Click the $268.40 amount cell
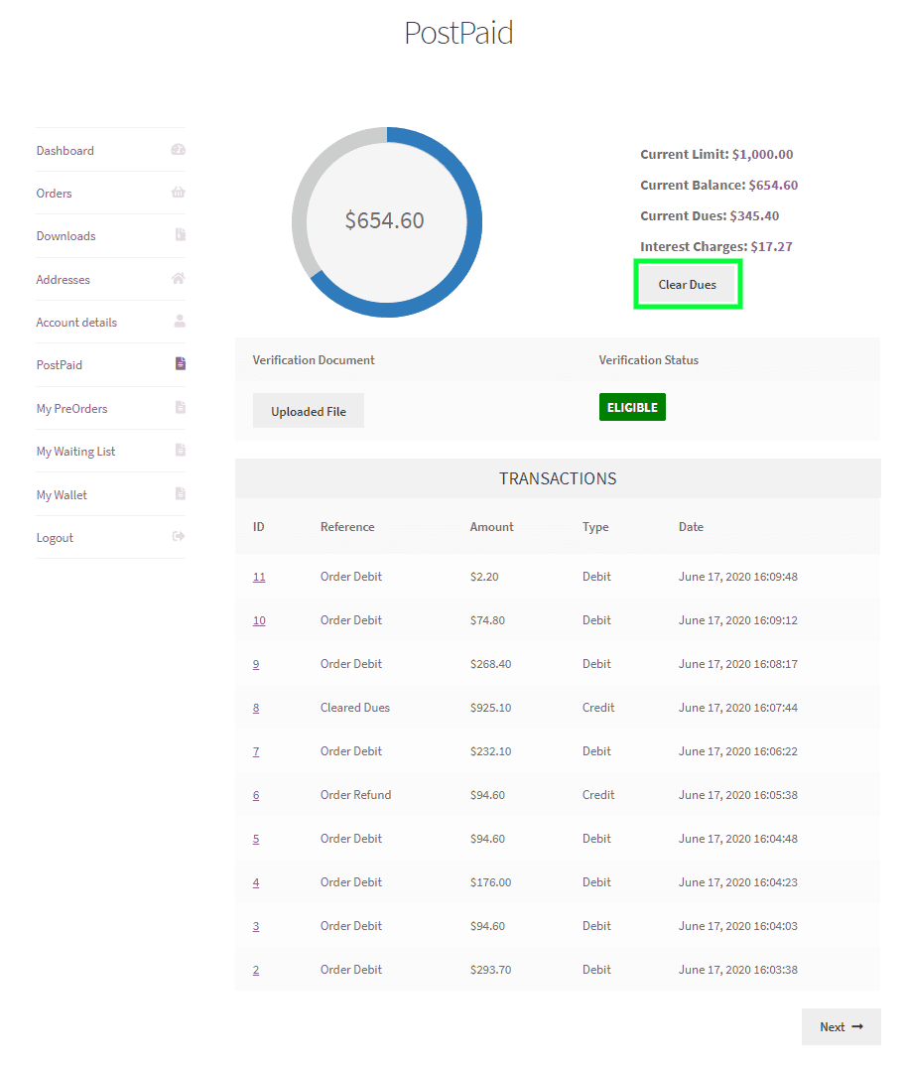 (x=490, y=664)
